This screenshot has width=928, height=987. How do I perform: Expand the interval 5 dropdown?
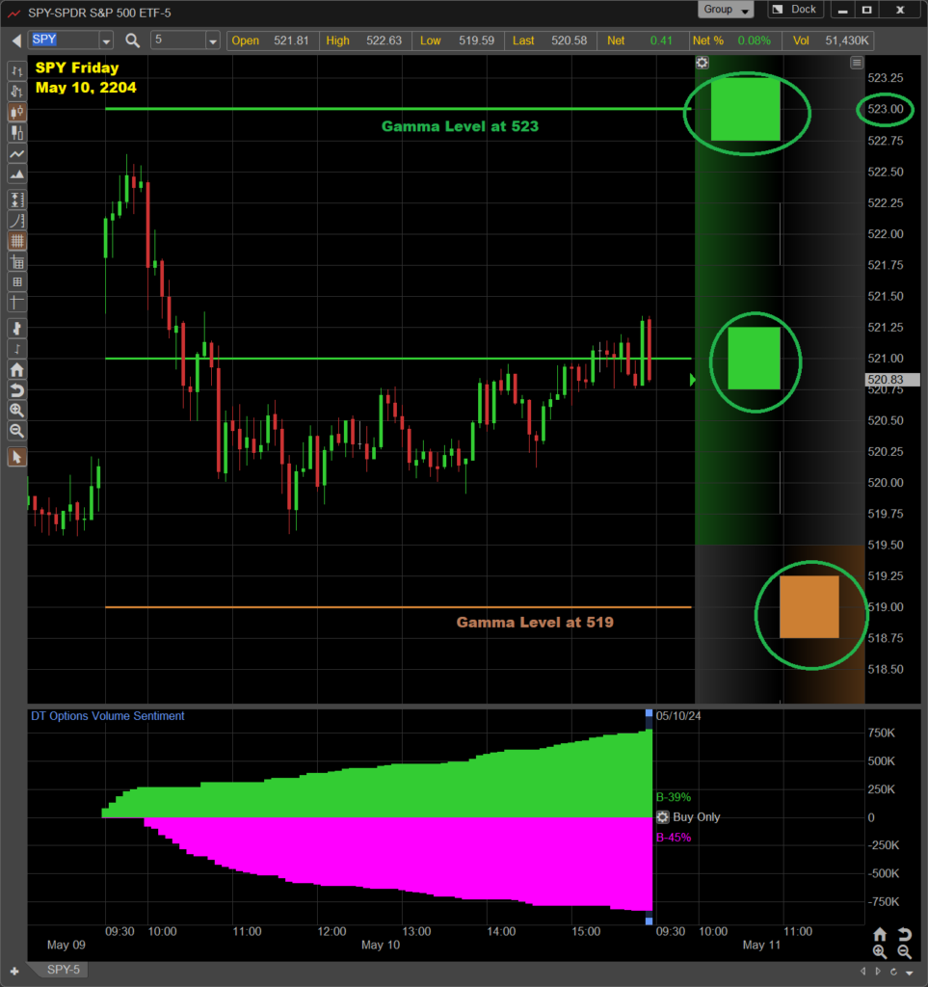pyautogui.click(x=212, y=40)
